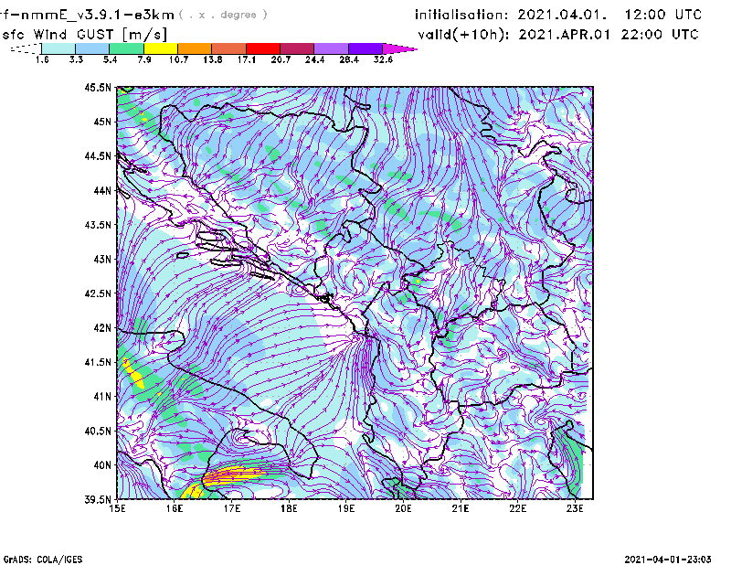Click the 41.5N latitude label

(98, 362)
